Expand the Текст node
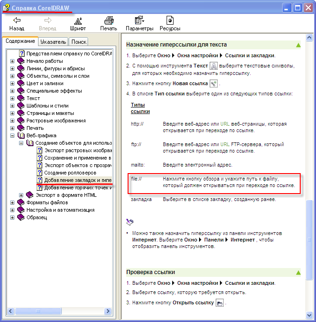Viewport: 316px width, 322px height. click(12, 98)
